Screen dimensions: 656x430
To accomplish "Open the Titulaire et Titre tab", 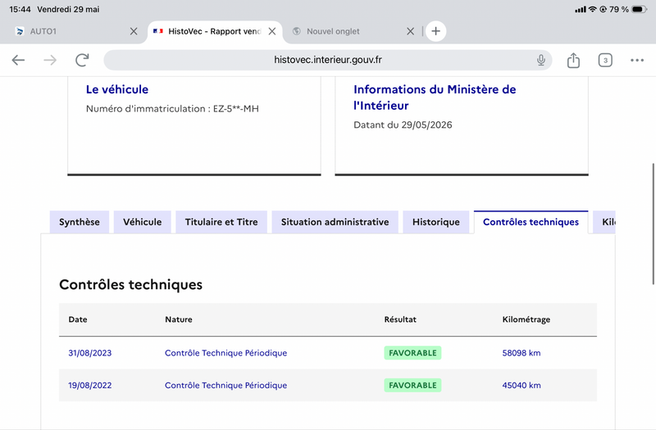I will tap(221, 222).
